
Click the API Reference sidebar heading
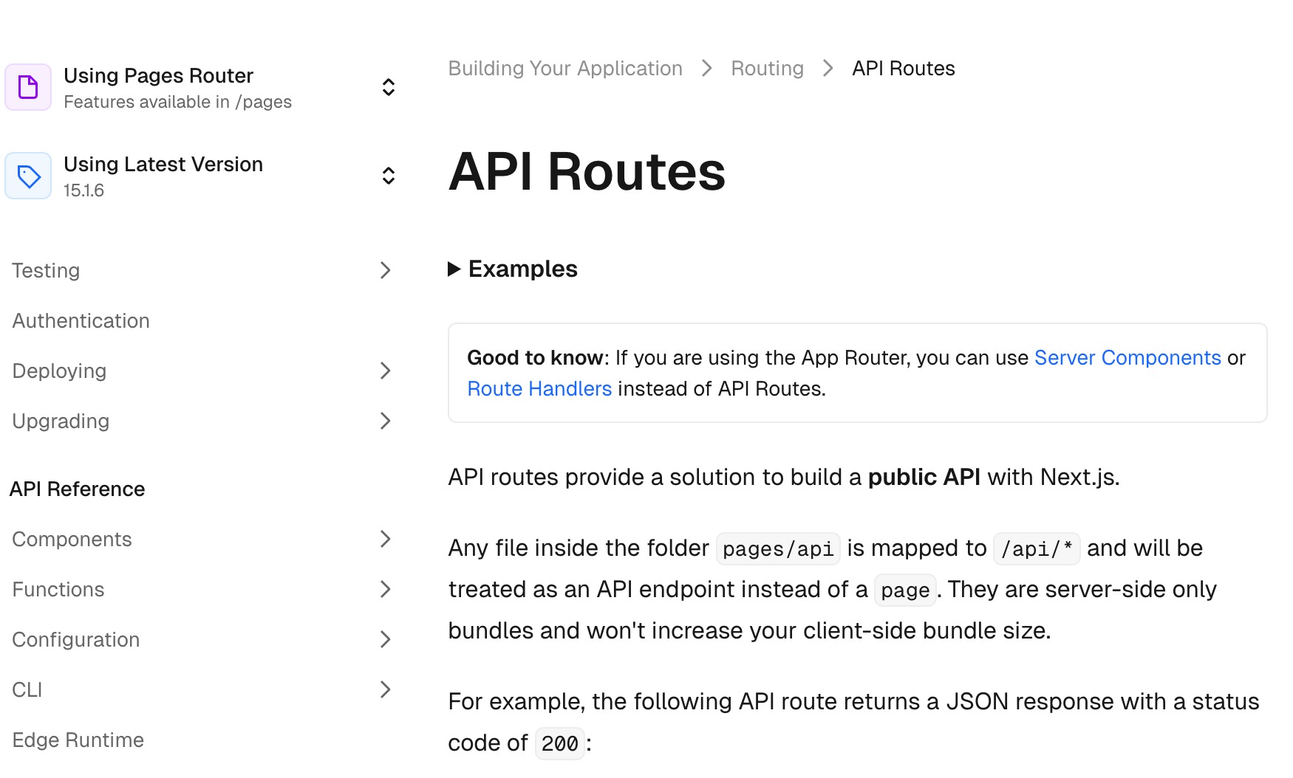pos(78,489)
